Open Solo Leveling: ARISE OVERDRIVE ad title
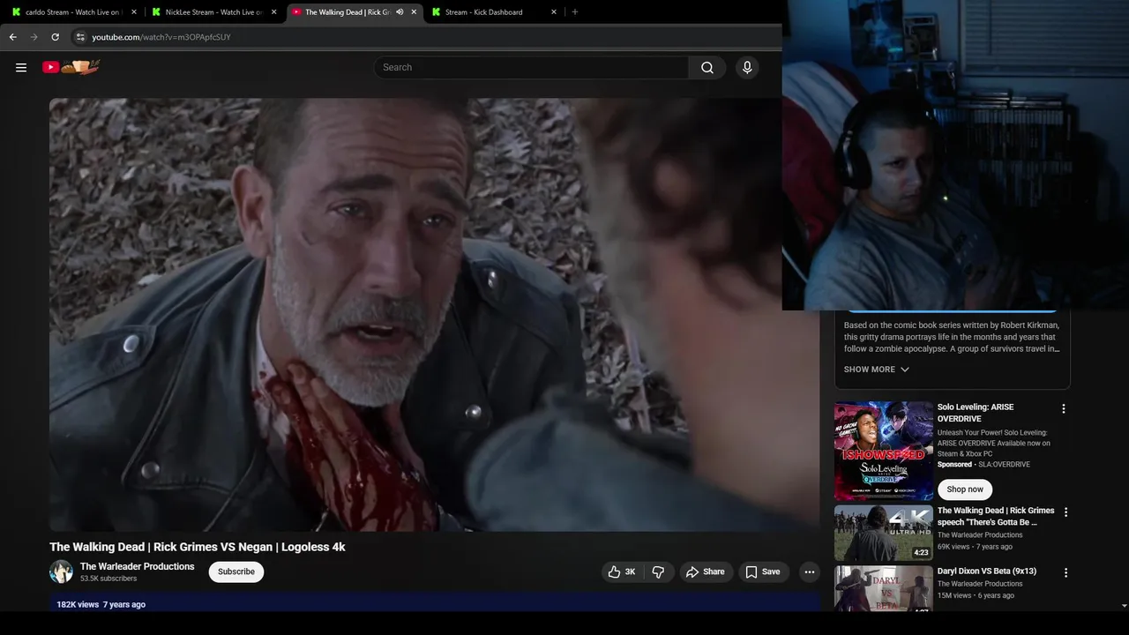1129x635 pixels. (x=976, y=413)
